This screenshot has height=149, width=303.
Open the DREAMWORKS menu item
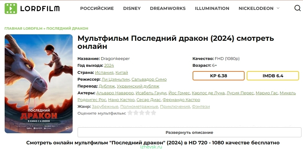(168, 8)
